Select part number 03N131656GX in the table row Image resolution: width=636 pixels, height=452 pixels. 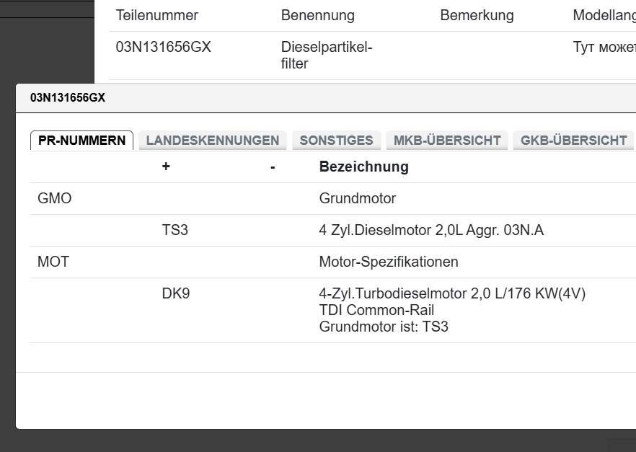[x=164, y=48]
